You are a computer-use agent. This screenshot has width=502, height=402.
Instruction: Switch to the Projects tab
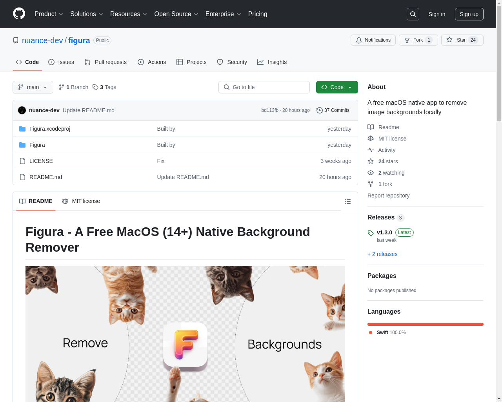pos(191,62)
